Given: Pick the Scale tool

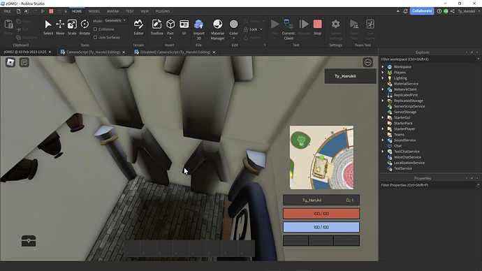Looking at the screenshot, I should (x=72, y=27).
